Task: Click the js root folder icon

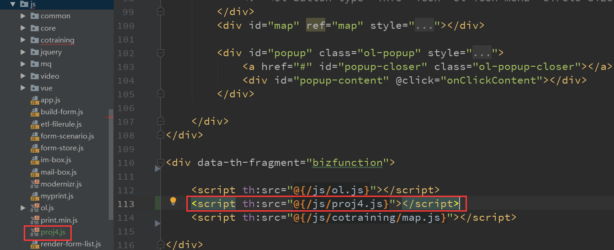Action: point(23,4)
